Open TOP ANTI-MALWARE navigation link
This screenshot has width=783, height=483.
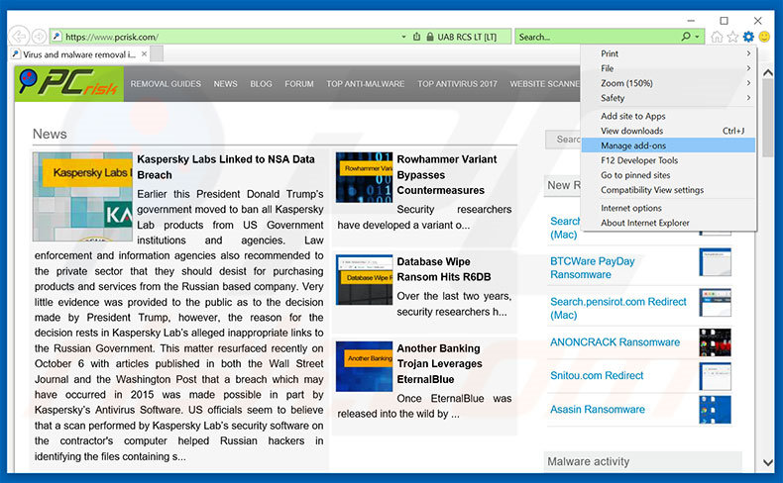[x=366, y=84]
